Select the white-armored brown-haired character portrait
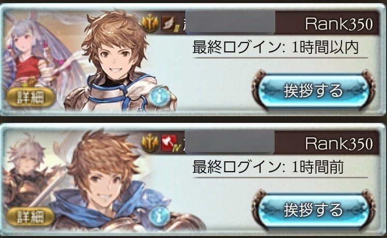Screen dimensions: 387x238 click(118, 62)
